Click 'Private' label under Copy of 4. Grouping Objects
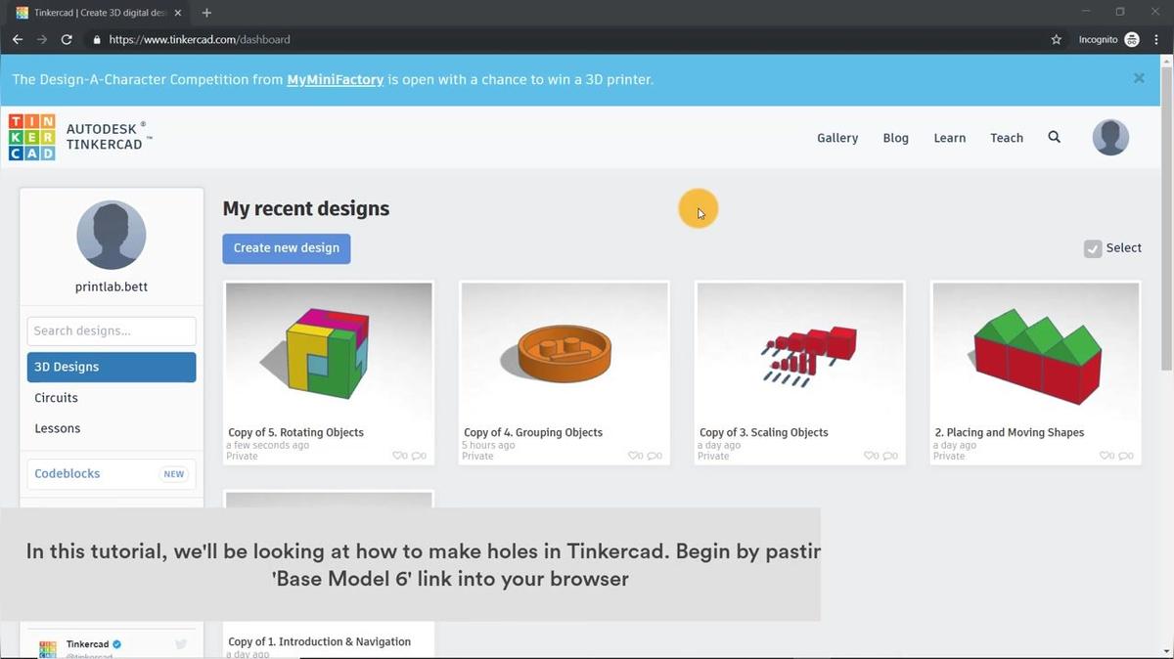The width and height of the screenshot is (1174, 659). coord(478,456)
